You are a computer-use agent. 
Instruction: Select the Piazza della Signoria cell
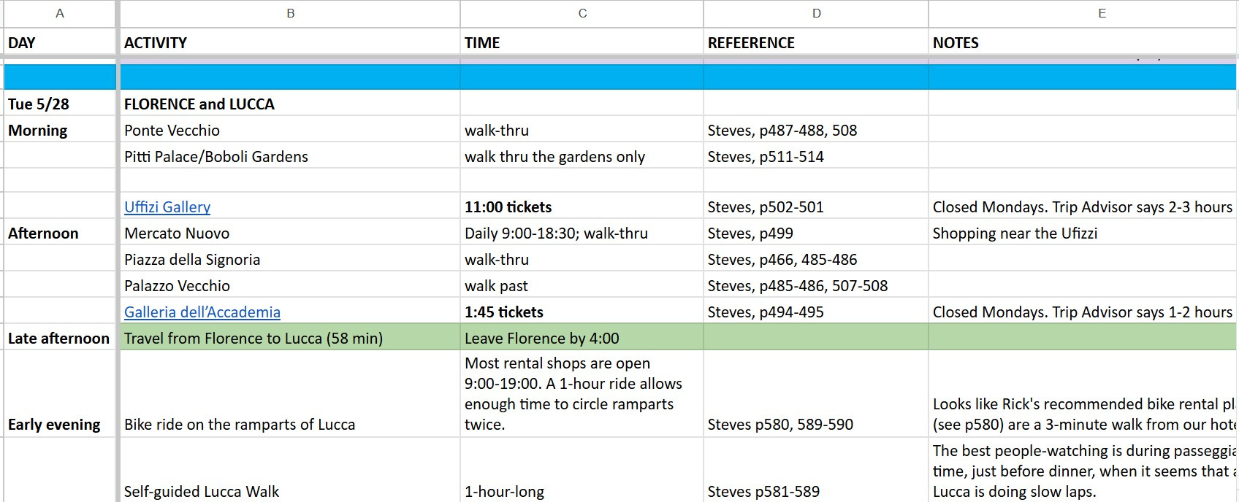290,259
